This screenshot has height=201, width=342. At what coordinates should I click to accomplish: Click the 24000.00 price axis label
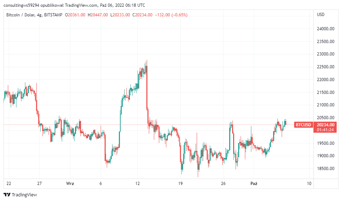pos(326,28)
